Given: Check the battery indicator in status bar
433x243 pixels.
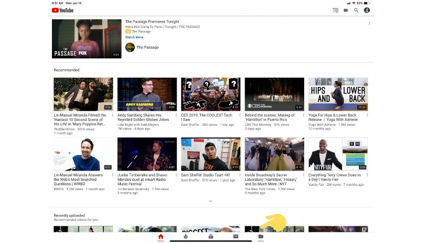Looking at the screenshot, I should 367,3.
